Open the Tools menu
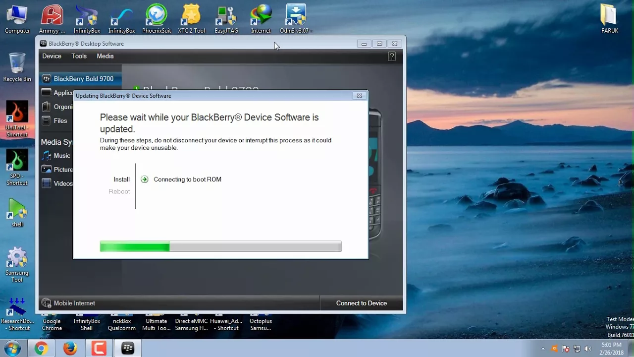The image size is (634, 357). (79, 56)
